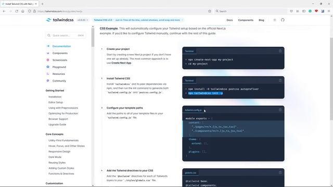This screenshot has height=187, width=333.
Task: Click the sidebar scrollbar thumb
Action: pos(93,37)
